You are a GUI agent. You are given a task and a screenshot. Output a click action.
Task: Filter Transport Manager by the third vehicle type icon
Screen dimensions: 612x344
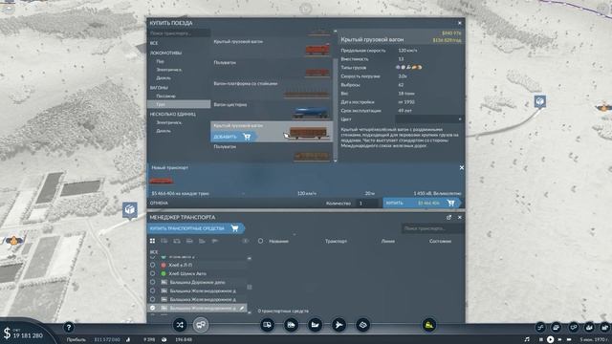tap(177, 241)
